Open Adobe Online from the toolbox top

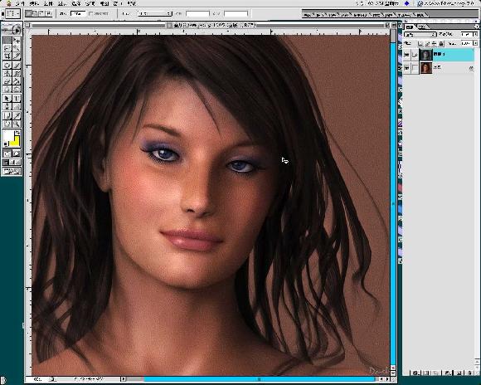(x=12, y=30)
